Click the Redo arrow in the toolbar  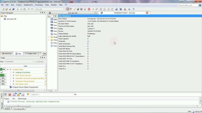pos(32,9)
